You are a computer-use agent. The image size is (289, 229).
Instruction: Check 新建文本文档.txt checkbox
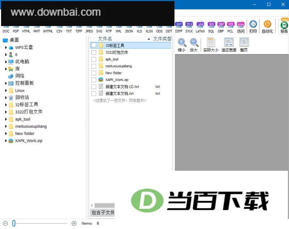coord(94,94)
